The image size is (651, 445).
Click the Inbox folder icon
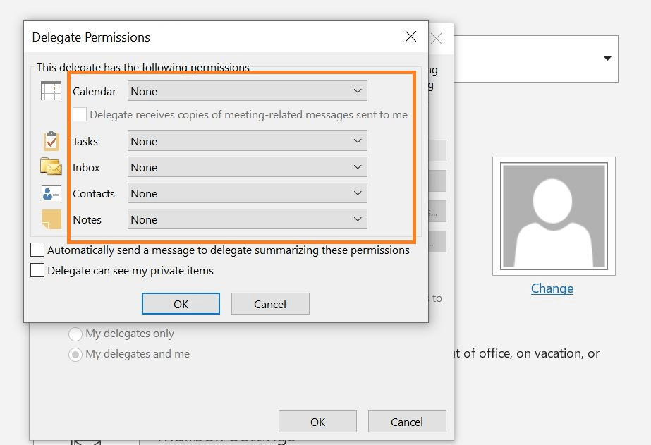[x=49, y=166]
